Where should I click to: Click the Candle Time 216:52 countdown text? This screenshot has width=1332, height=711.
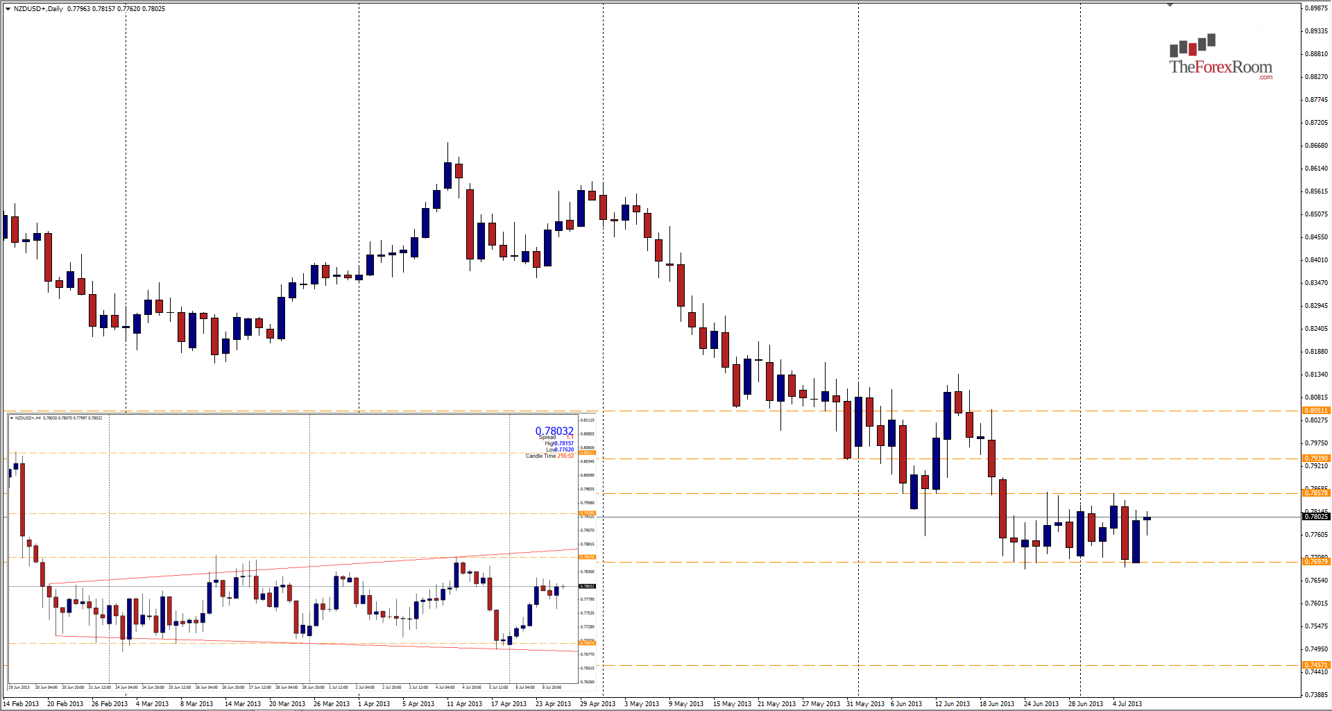point(552,456)
